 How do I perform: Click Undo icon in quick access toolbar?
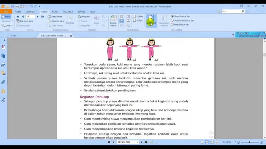(x=31, y=6)
